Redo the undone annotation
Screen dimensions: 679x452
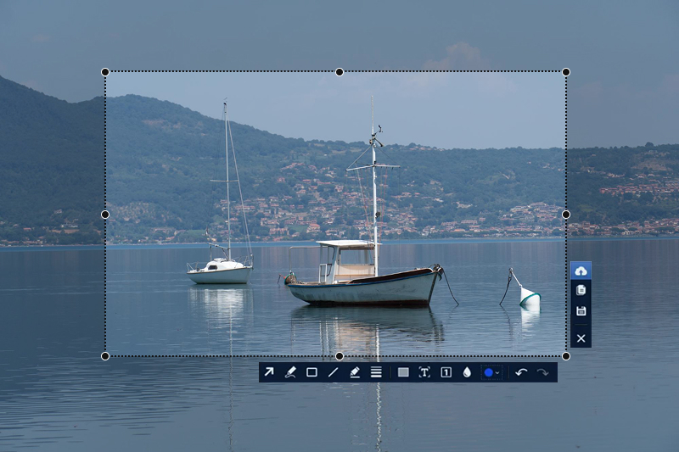pos(542,372)
